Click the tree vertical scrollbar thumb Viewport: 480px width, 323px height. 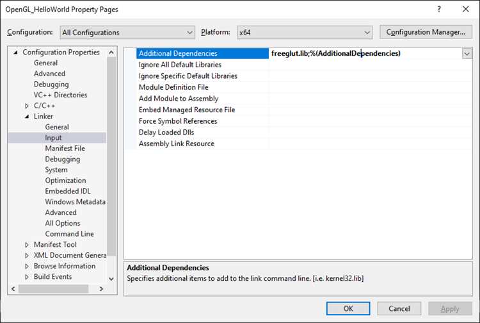tap(111, 156)
